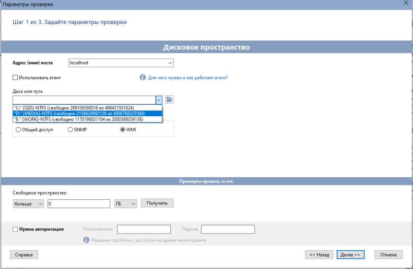Proceed with the Далее >> button
Viewport: 413px width, 269px height.
point(351,255)
